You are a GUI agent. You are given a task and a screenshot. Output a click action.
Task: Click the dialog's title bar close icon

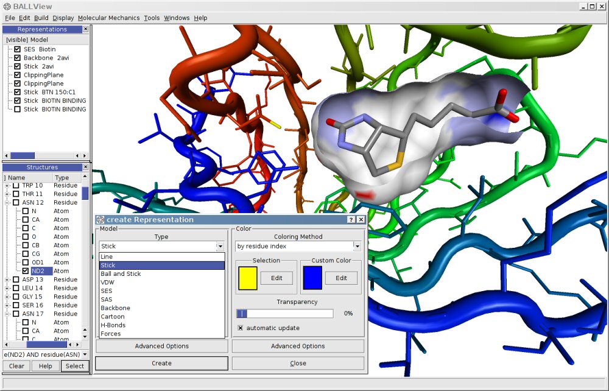[361, 220]
